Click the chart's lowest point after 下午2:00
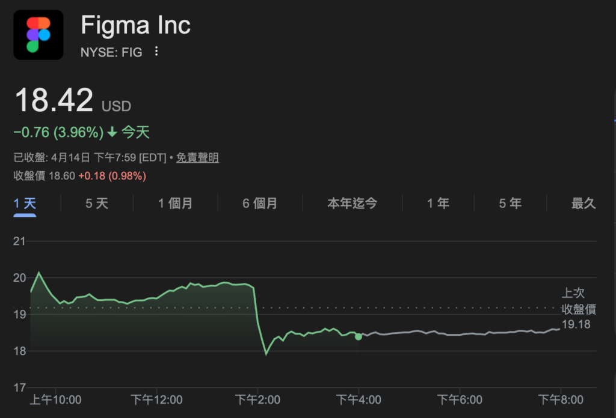 [266, 354]
